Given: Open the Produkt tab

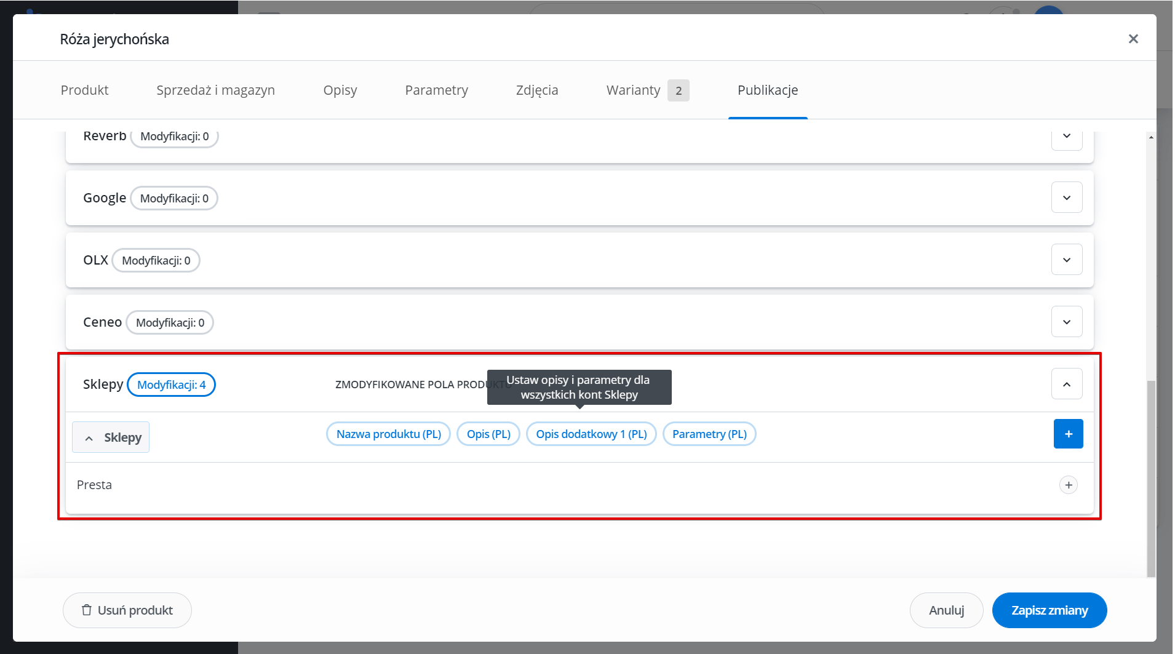Looking at the screenshot, I should pyautogui.click(x=84, y=90).
